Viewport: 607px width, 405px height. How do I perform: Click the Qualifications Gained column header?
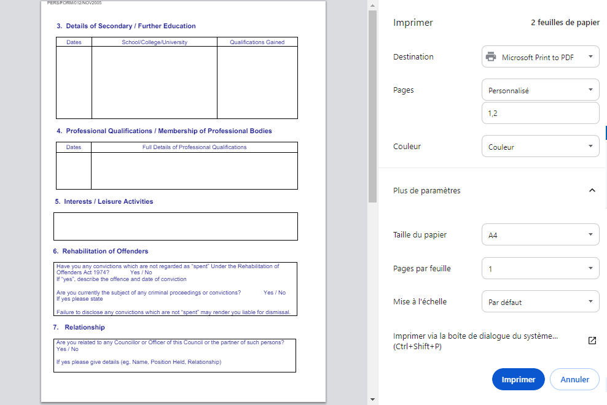[257, 42]
